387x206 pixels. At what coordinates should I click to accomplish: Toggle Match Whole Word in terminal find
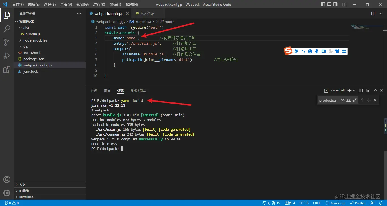pyautogui.click(x=349, y=100)
